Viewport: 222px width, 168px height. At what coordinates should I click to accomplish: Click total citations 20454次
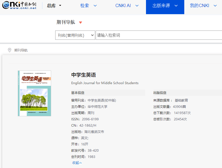pyautogui.click(x=180, y=119)
